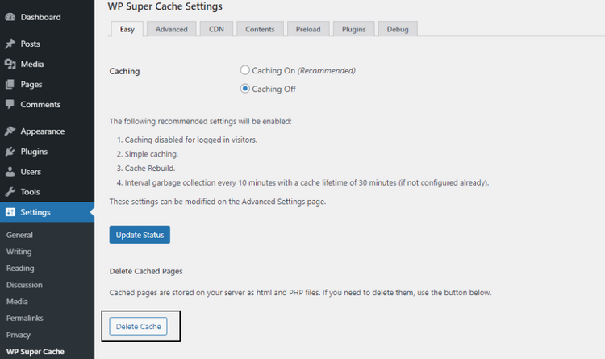Open the Writing settings submenu link
The image size is (605, 359).
point(19,252)
